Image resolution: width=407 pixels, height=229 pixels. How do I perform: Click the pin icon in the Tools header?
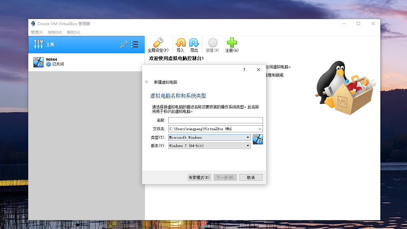tap(124, 45)
